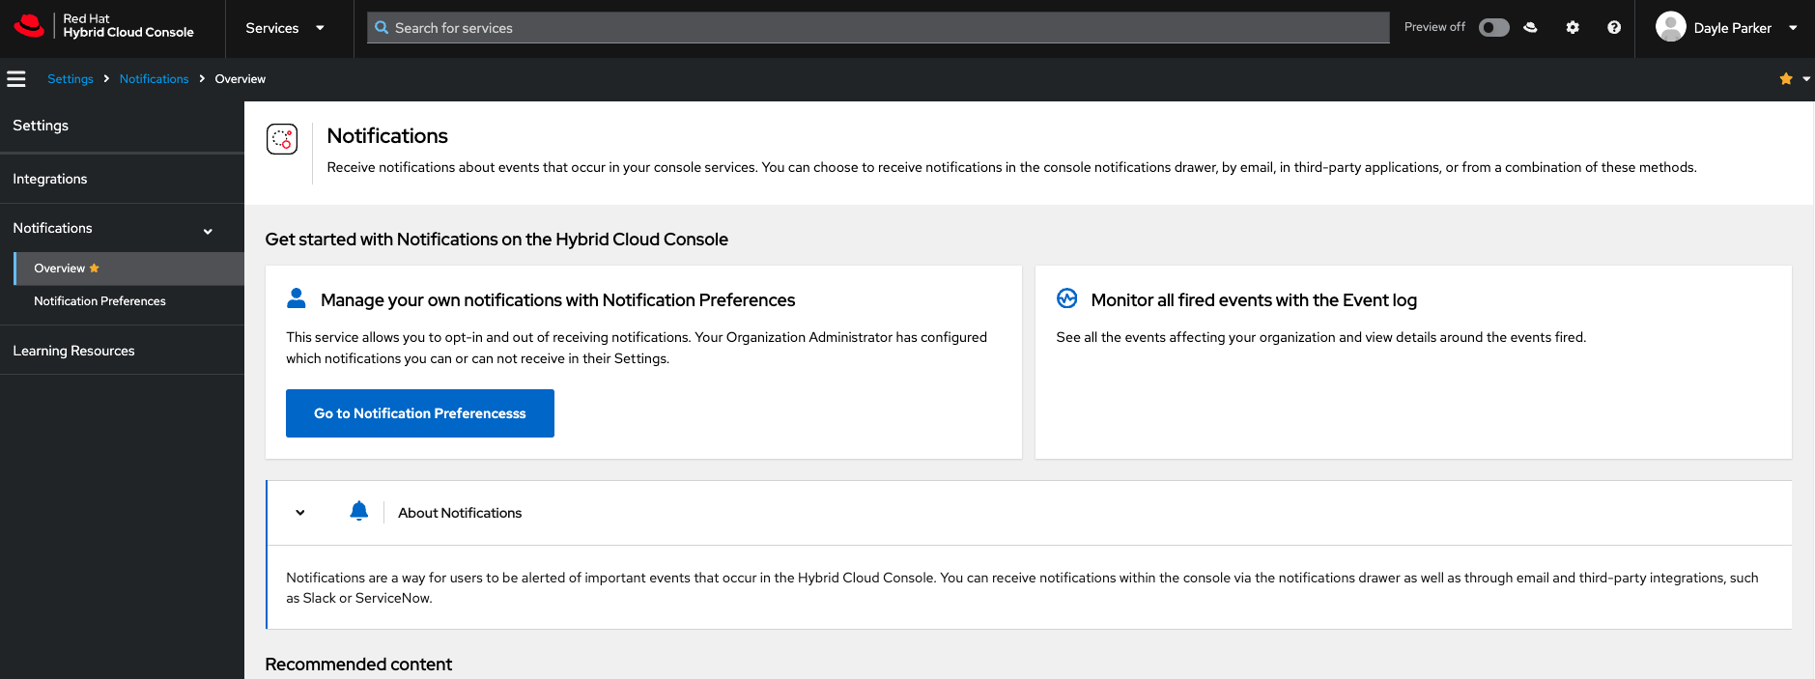Click the Red Hat logo icon

click(29, 26)
